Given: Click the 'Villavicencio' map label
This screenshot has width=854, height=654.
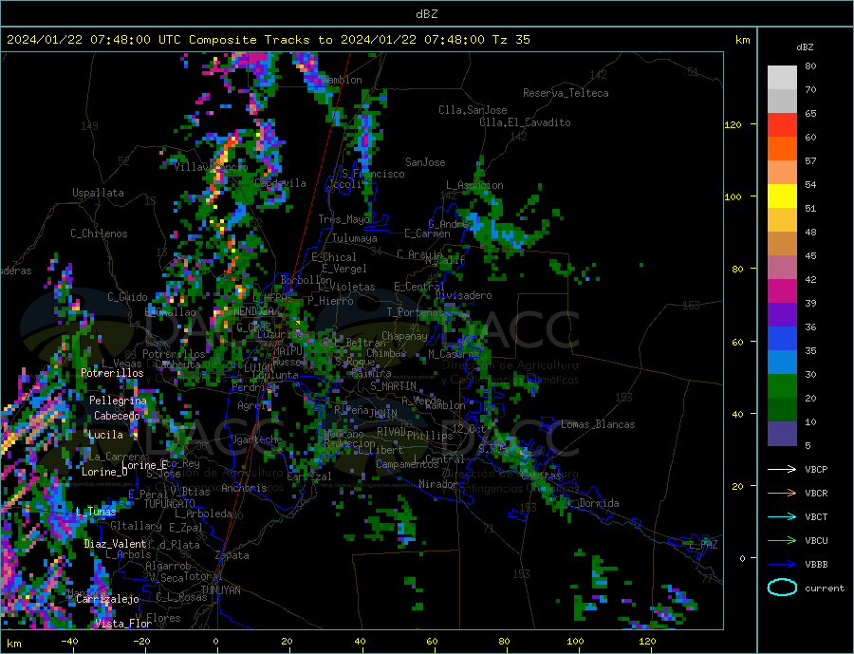Looking at the screenshot, I should click(x=211, y=167).
